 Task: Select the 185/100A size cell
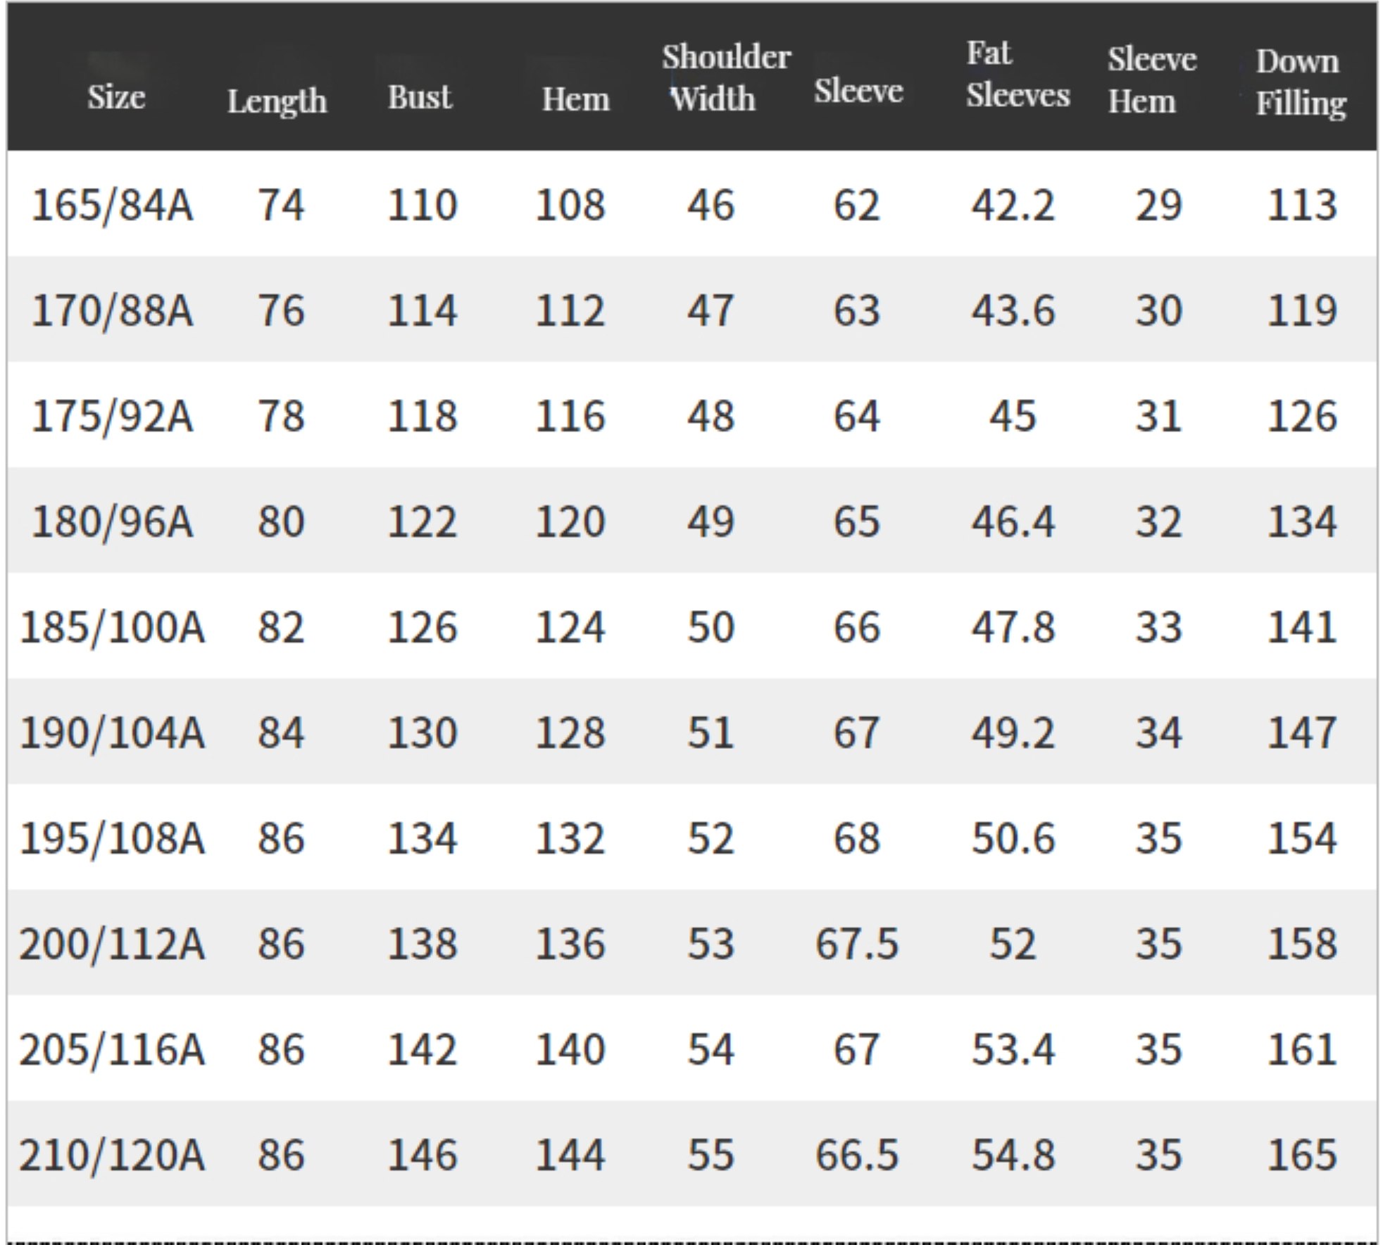pos(112,627)
